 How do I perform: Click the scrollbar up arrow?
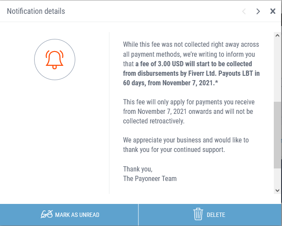point(277,36)
